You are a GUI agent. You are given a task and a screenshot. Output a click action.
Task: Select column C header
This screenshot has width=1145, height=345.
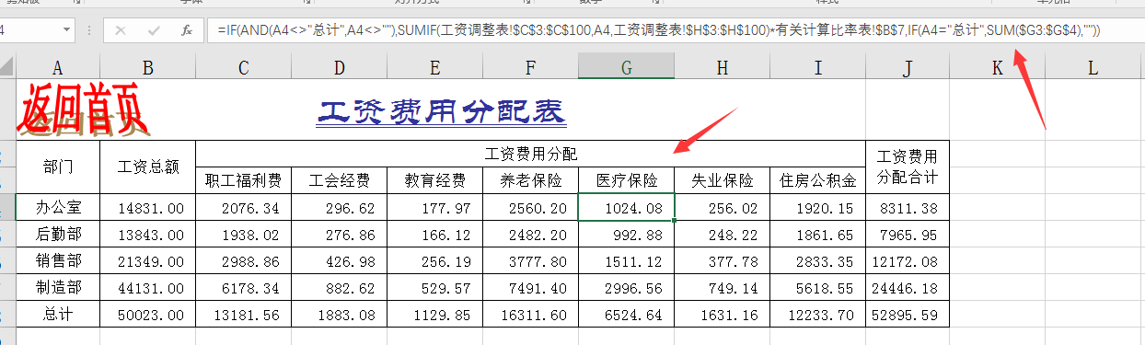pyautogui.click(x=243, y=67)
